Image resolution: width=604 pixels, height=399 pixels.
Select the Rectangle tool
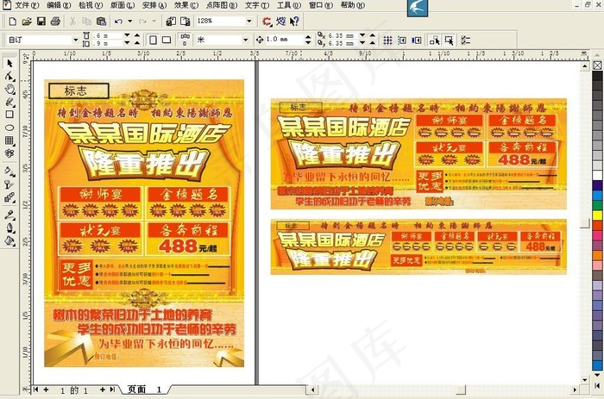coord(9,115)
